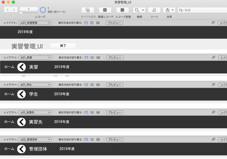Open the c01_実習先 layout dropdown
Screen dimensions: 227x159
click(x=35, y=112)
